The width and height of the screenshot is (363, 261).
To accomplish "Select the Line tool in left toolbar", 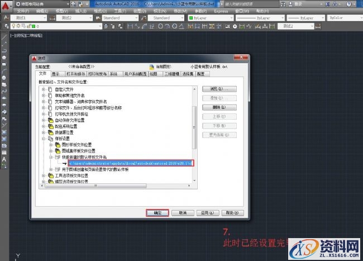I will (x=4, y=37).
